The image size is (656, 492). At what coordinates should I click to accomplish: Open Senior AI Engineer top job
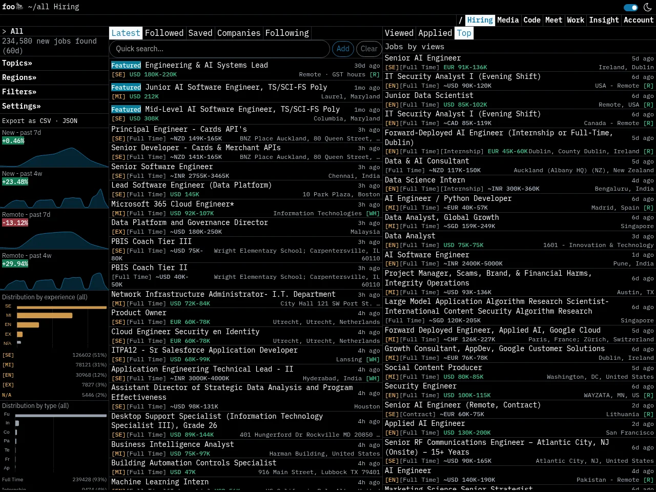[x=519, y=63]
